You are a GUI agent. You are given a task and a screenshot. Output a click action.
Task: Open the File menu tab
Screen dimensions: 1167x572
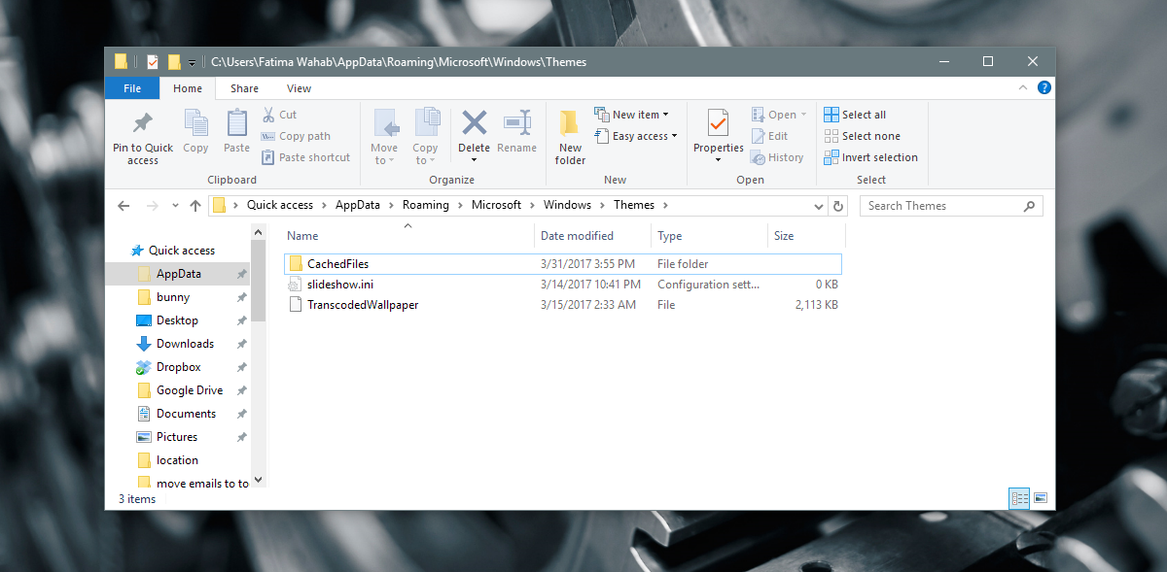point(132,88)
